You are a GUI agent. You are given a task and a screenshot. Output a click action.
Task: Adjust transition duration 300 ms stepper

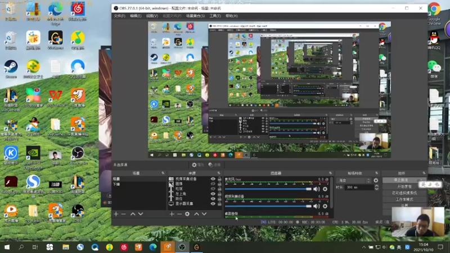[x=376, y=187]
